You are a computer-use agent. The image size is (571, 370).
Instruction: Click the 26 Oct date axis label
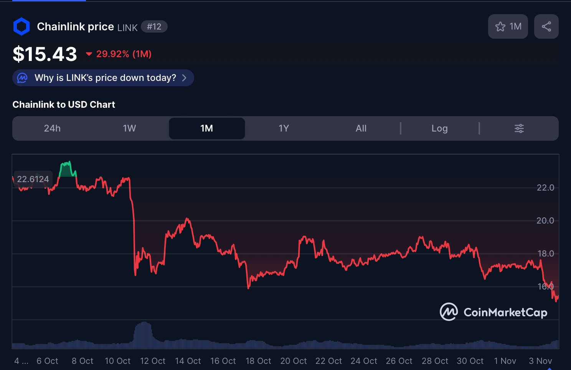click(x=399, y=361)
